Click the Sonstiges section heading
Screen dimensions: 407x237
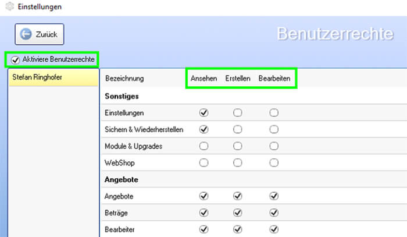(122, 97)
